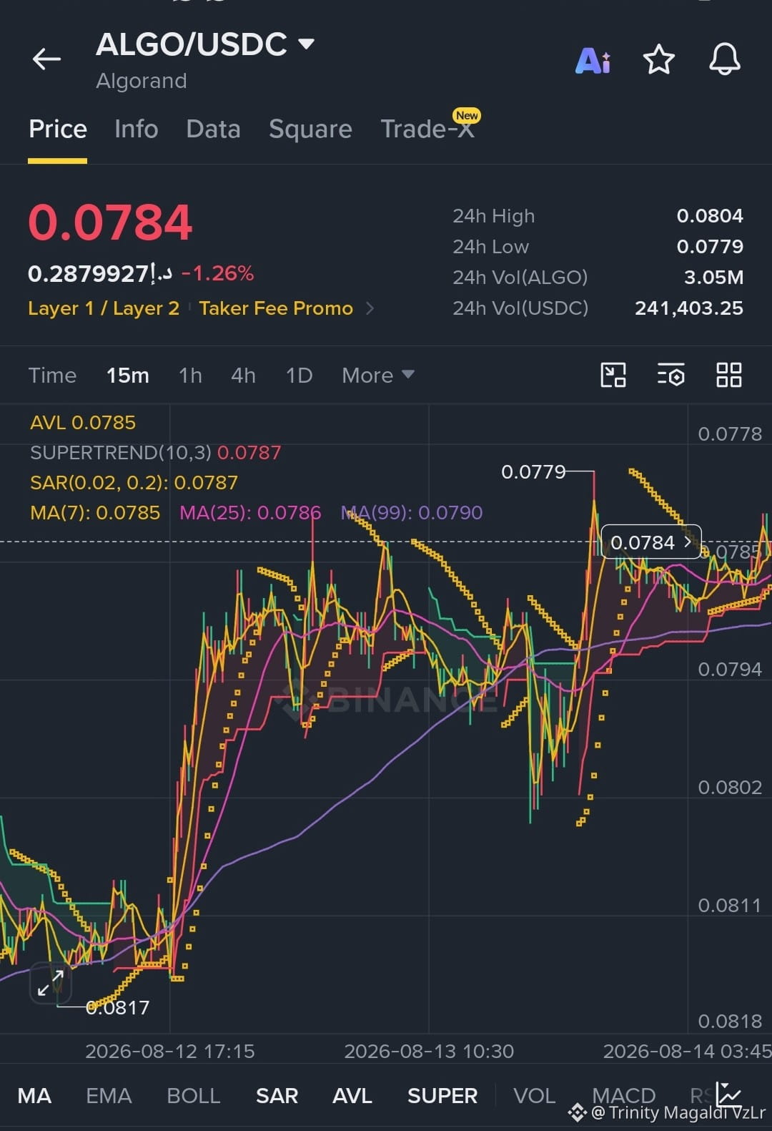Toggle the BOLL indicator

193,1095
